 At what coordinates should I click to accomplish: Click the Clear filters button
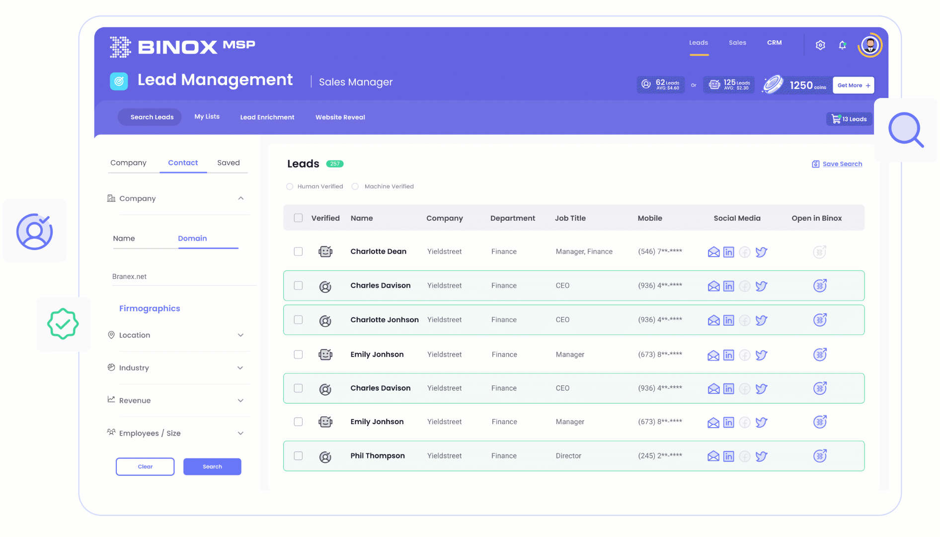click(x=145, y=466)
